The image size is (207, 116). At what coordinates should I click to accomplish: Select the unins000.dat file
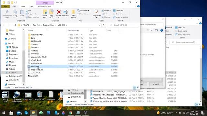point(36,73)
